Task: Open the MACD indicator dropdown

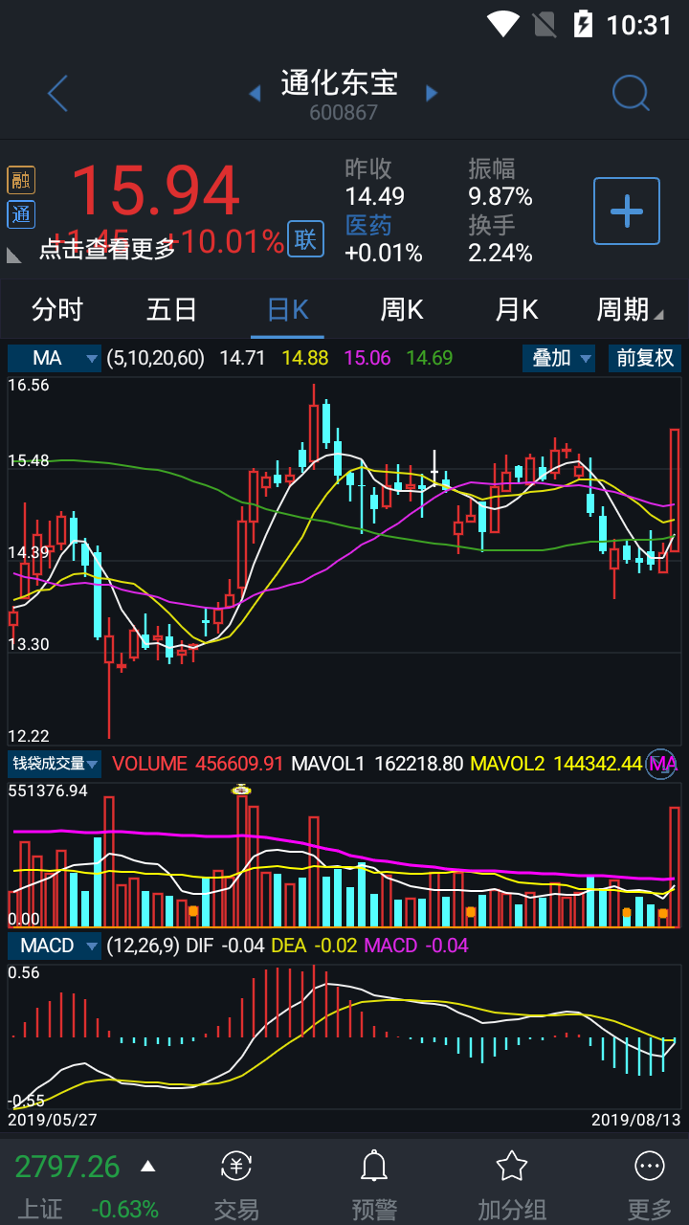Action: coord(55,946)
